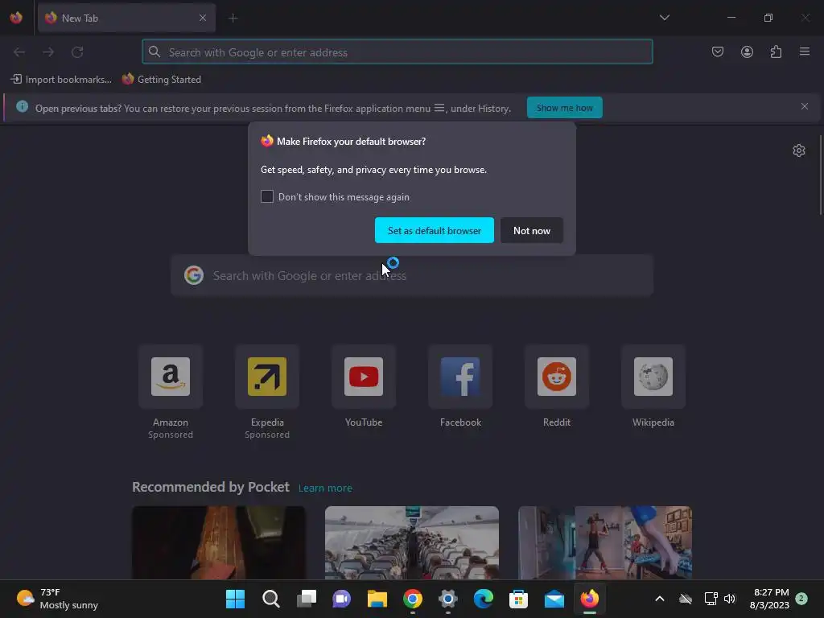Open Microsoft Store from taskbar
This screenshot has width=824, height=618.
[x=518, y=599]
